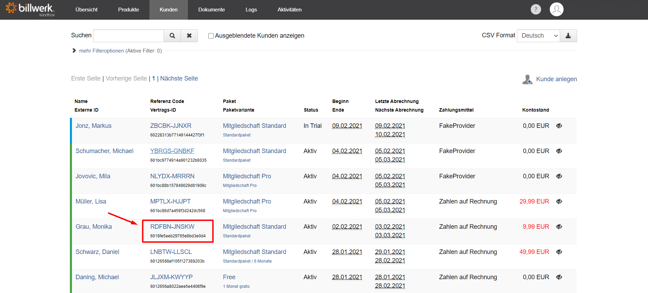Enable Ausgeblendete Kunden anzeigen checkbox

211,36
